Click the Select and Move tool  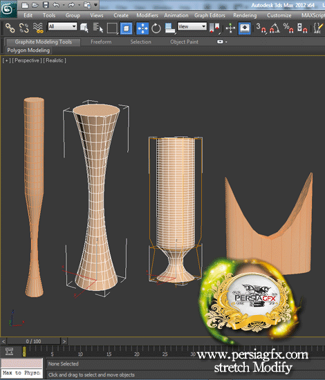point(142,28)
